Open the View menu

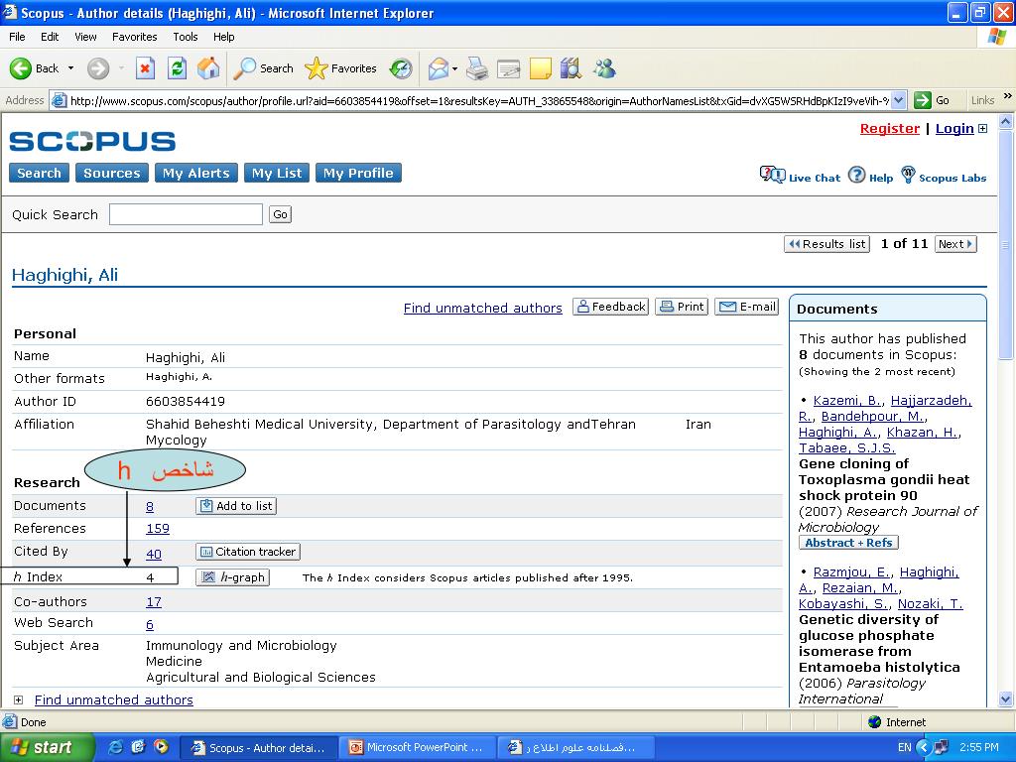click(x=85, y=37)
